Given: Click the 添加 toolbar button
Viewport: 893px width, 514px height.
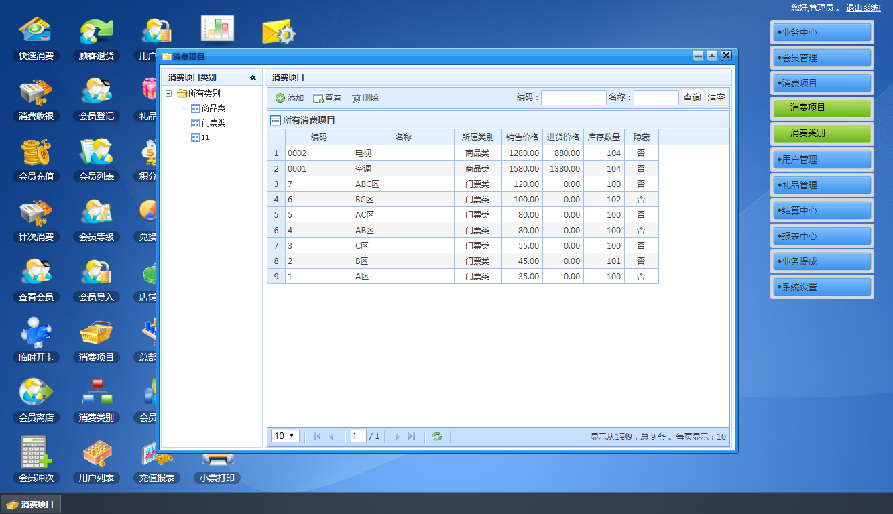Looking at the screenshot, I should point(290,98).
